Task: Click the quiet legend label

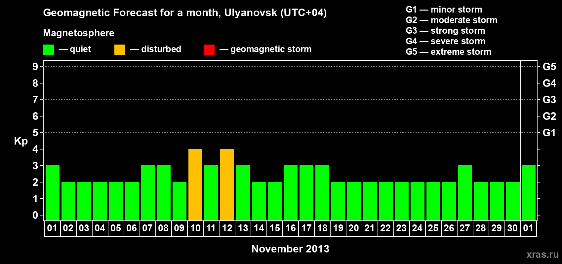Action: coord(80,49)
